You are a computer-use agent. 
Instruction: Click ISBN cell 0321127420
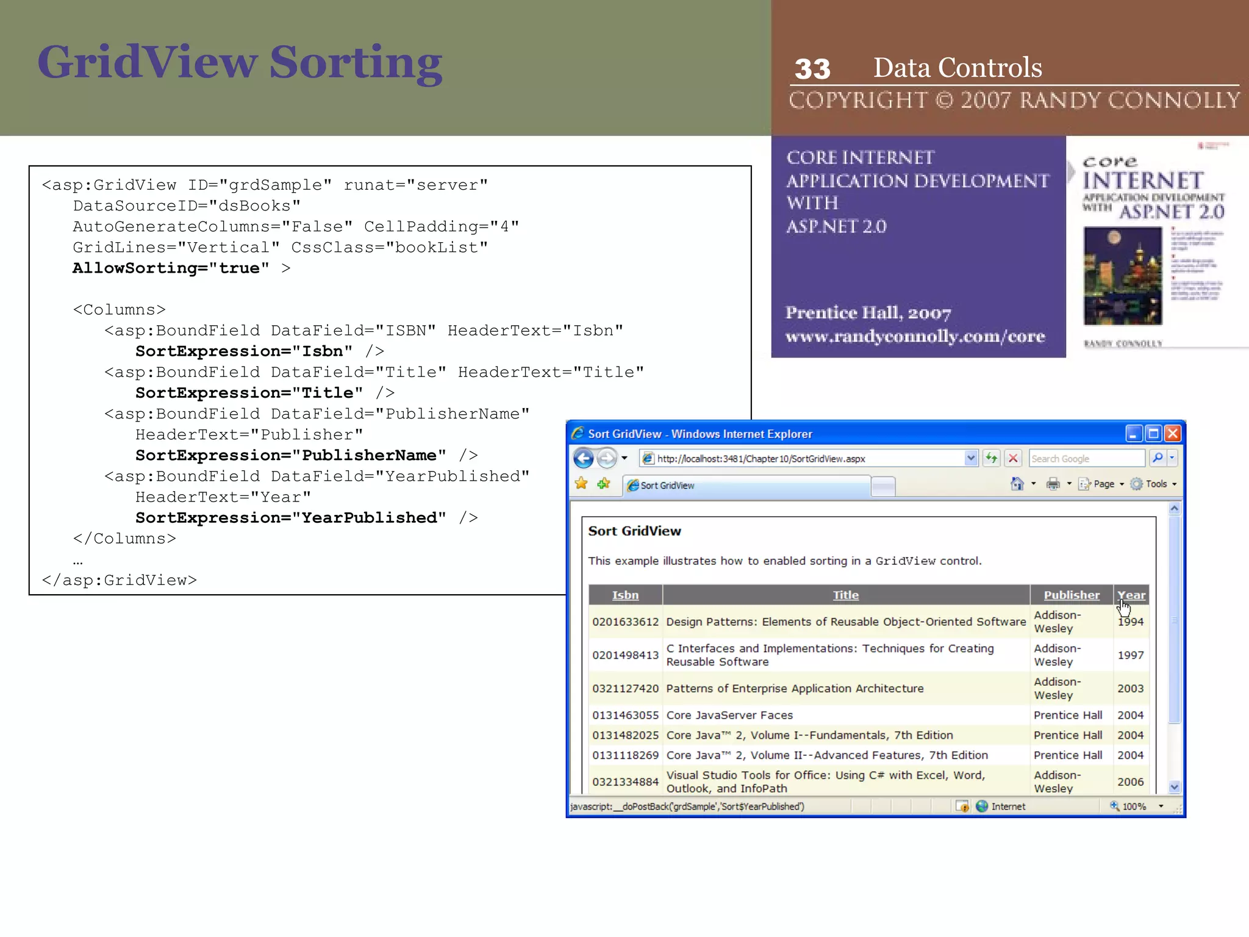(x=625, y=688)
